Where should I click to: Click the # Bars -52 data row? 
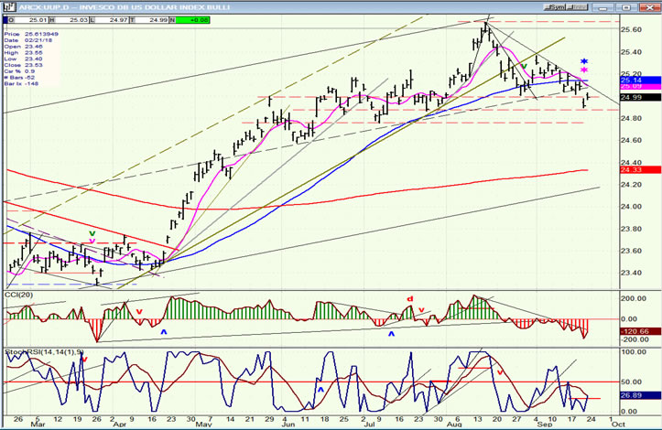pyautogui.click(x=19, y=78)
